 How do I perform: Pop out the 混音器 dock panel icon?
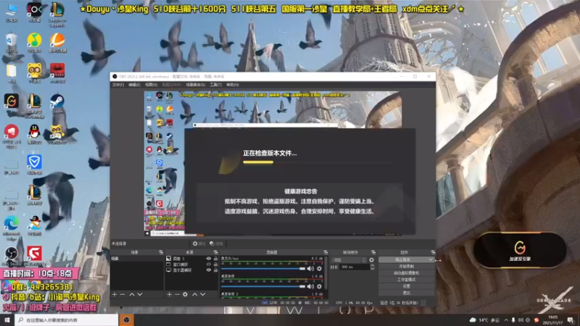point(326,252)
